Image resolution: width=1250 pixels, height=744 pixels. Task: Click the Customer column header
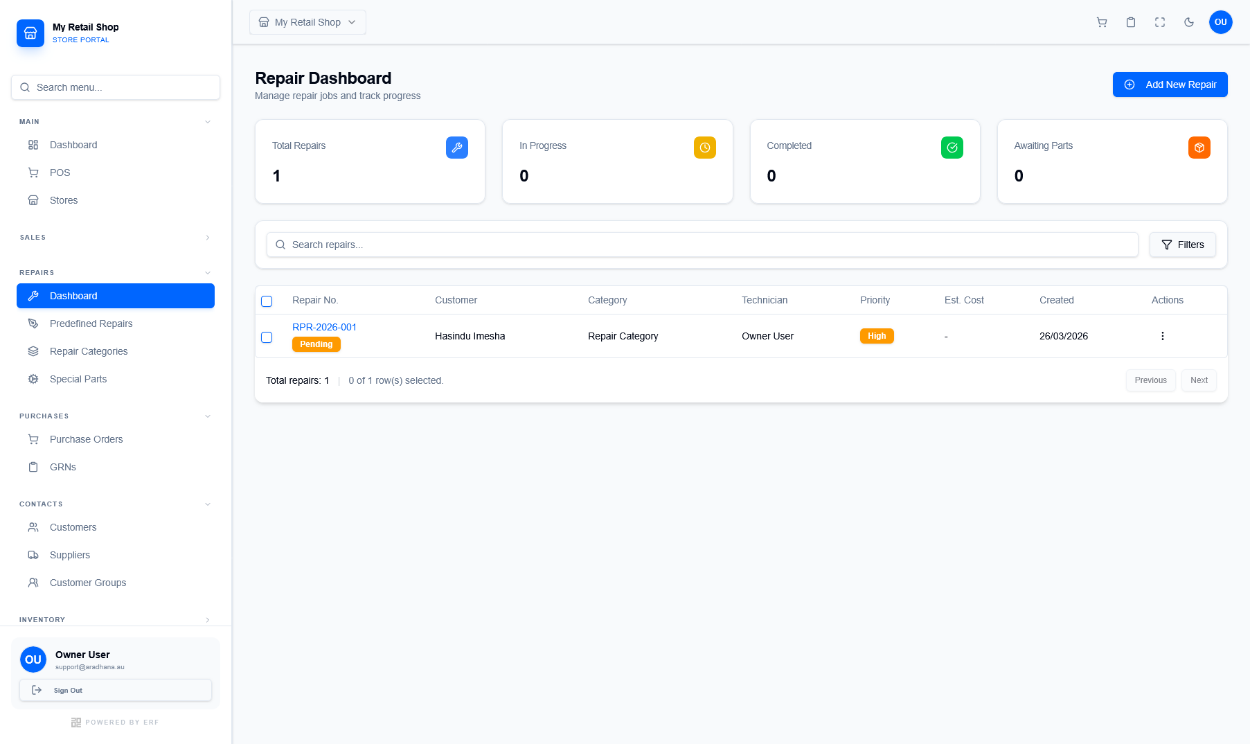pos(456,300)
